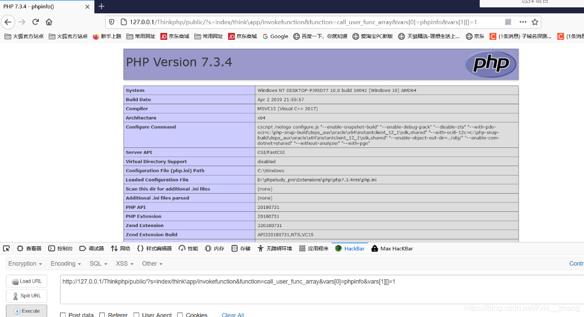
Task: Open the 爱淘宝PC新版 bookmark
Action: pos(372,36)
